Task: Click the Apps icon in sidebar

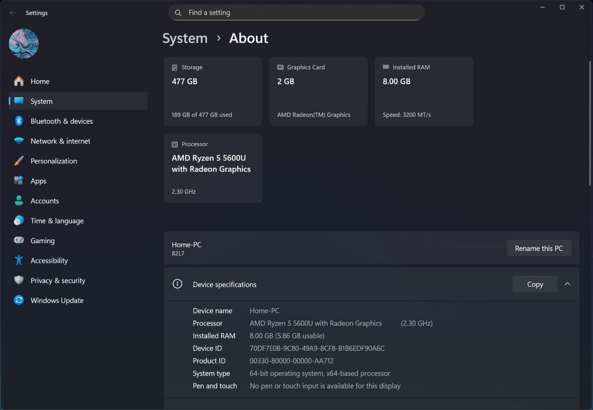Action: [x=18, y=180]
